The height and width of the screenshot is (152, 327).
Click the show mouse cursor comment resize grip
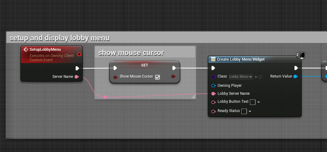coord(193,96)
